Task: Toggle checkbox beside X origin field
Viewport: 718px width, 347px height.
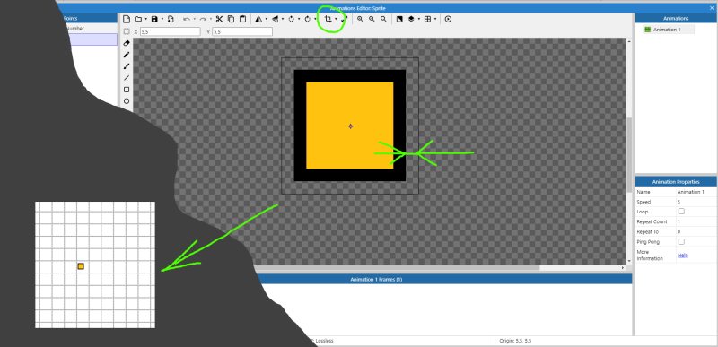Action: [127, 31]
